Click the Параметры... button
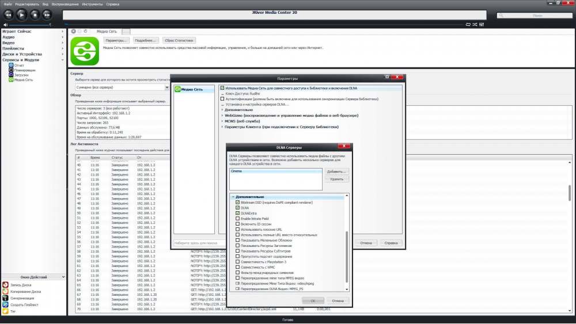576x324 pixels. point(116,40)
